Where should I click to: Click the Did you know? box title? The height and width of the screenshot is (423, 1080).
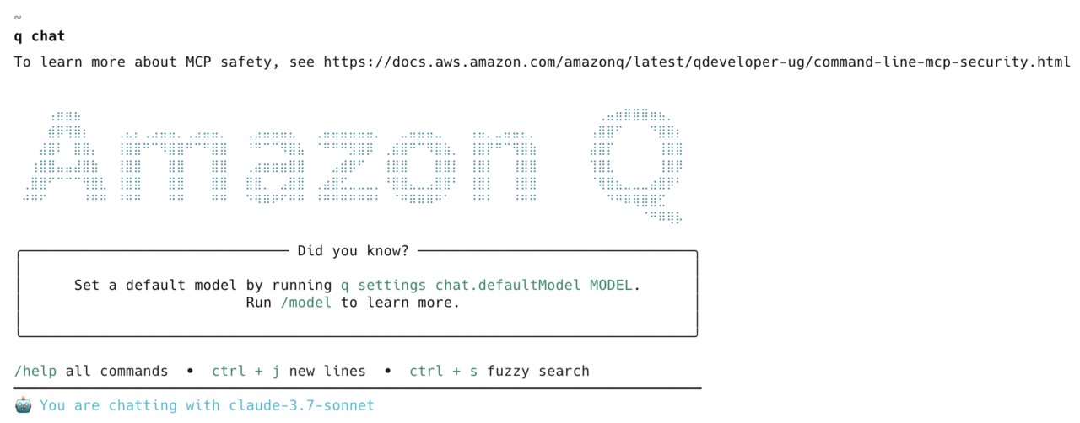pos(353,250)
